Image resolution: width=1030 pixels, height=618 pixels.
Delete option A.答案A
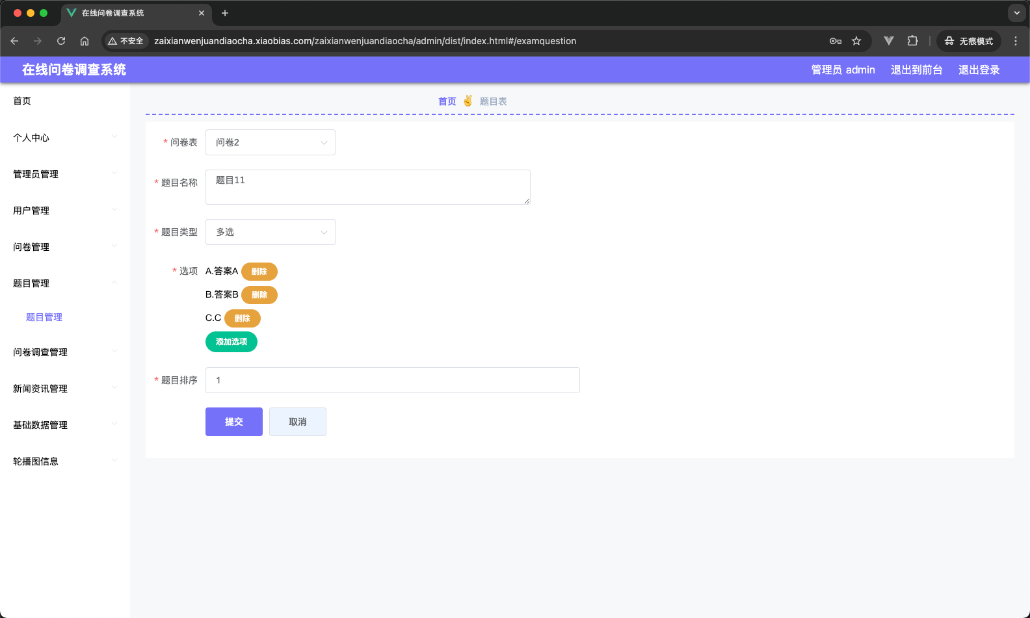click(x=259, y=272)
